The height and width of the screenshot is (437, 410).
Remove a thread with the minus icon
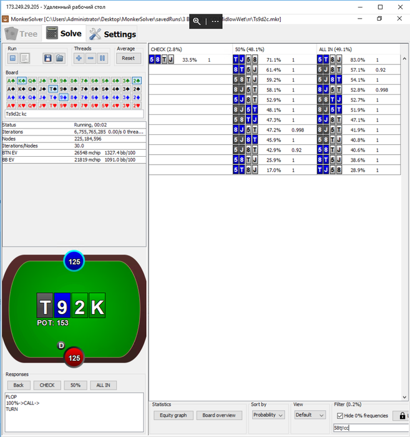(x=91, y=58)
